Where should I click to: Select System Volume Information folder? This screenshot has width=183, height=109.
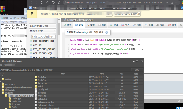tap(18, 88)
